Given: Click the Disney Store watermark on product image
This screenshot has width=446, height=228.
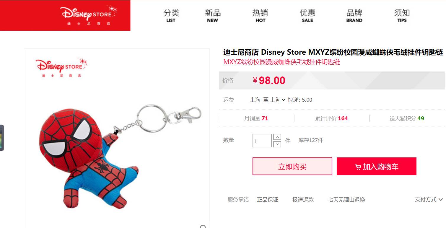Looking at the screenshot, I should pyautogui.click(x=61, y=68).
